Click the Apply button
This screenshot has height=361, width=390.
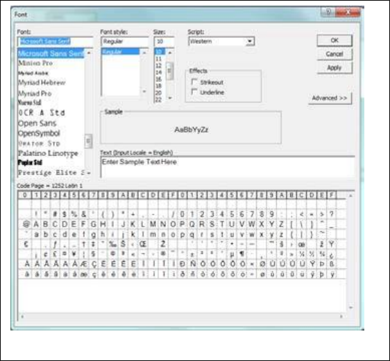[334, 67]
